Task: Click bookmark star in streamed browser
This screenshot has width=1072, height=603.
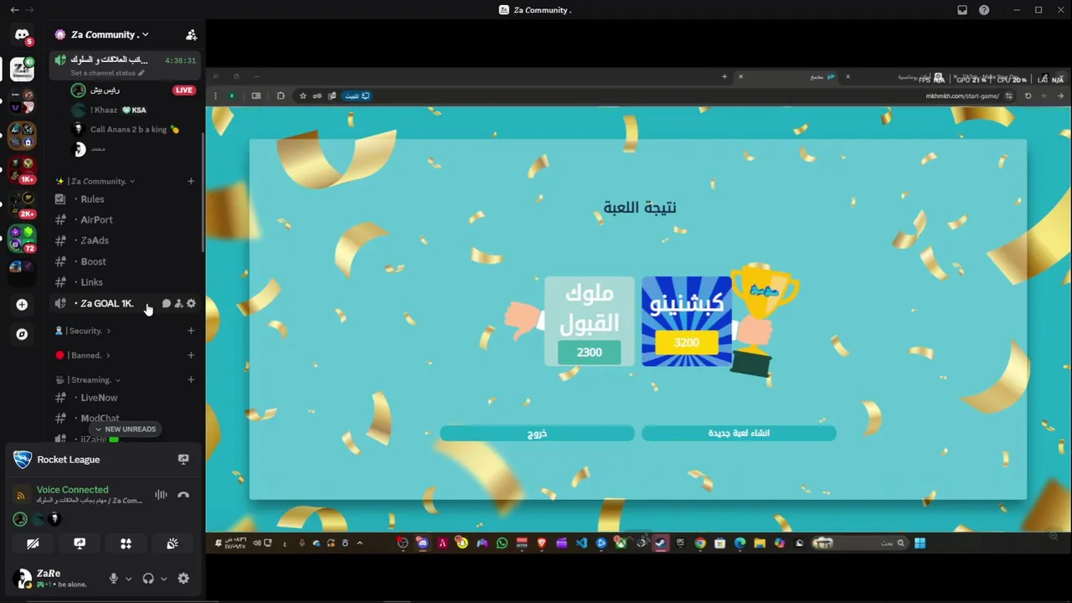Action: click(302, 95)
